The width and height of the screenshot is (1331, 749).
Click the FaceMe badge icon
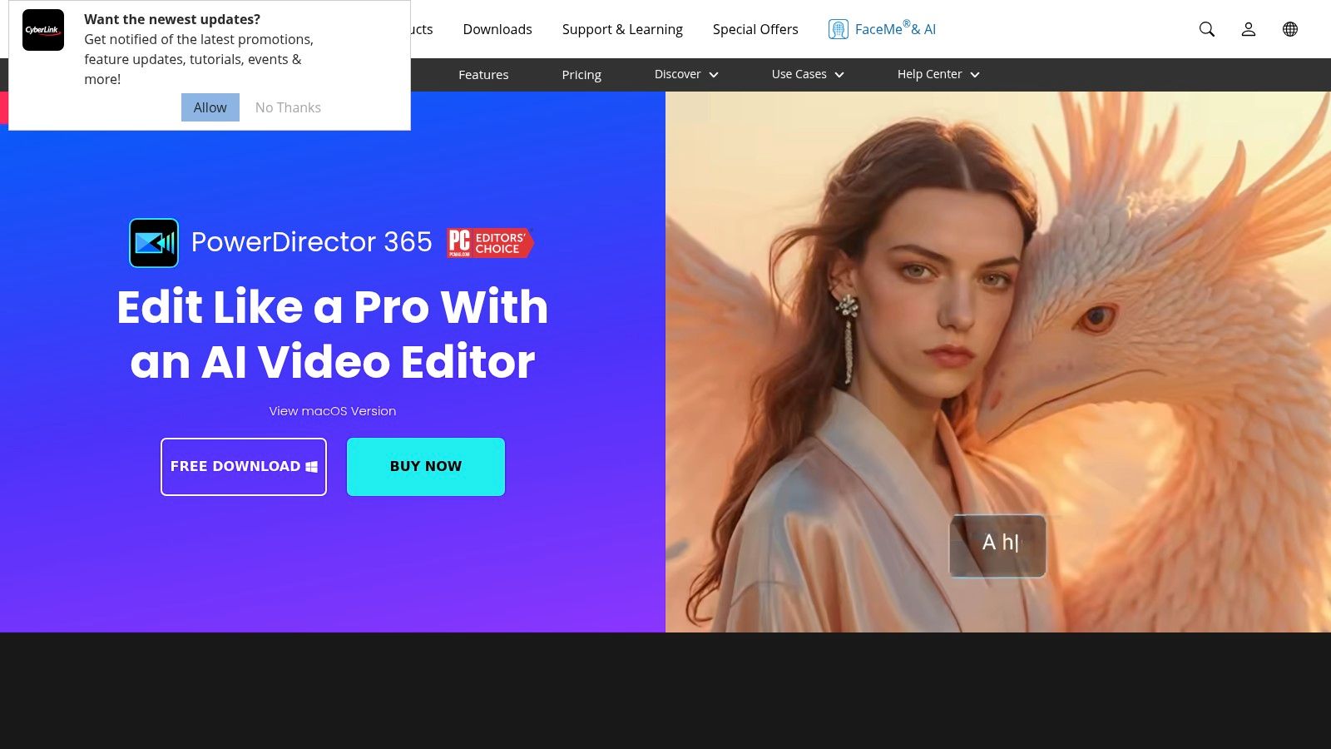(838, 29)
